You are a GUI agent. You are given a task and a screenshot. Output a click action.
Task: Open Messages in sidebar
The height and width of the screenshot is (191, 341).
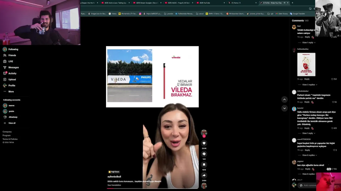click(11, 67)
